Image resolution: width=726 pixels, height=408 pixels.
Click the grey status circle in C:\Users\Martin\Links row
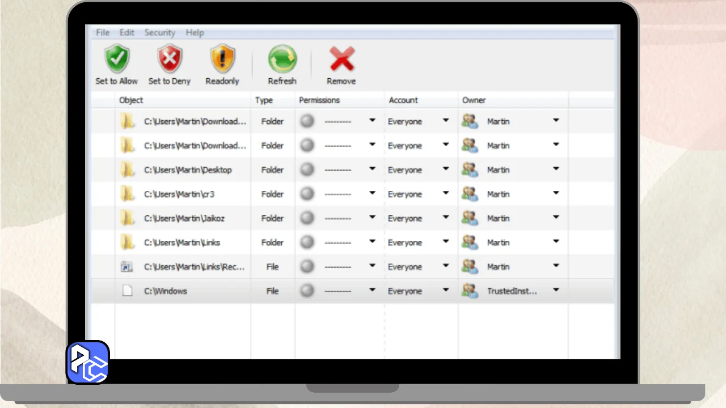pyautogui.click(x=307, y=243)
